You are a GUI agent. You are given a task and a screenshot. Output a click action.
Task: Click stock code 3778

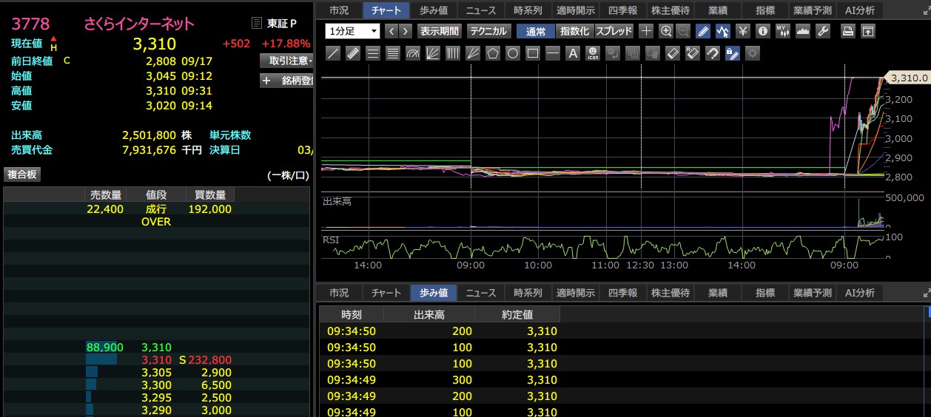coord(30,24)
